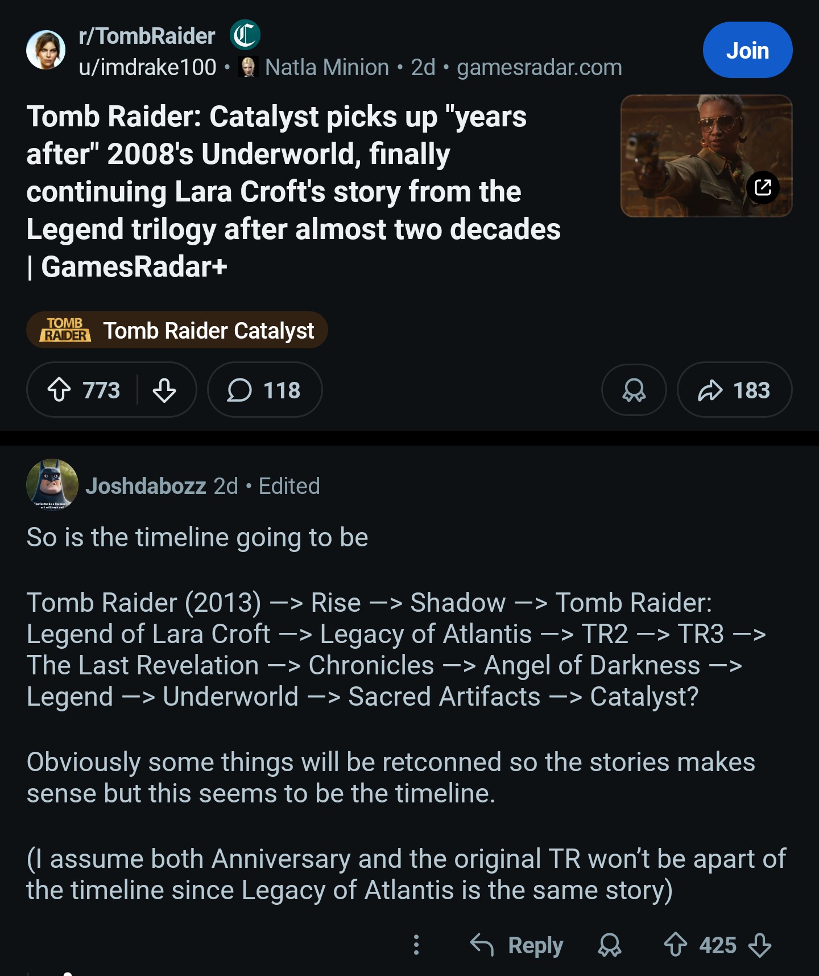Open the r/TombRaider subreddit link
The image size is (819, 976).
click(147, 36)
